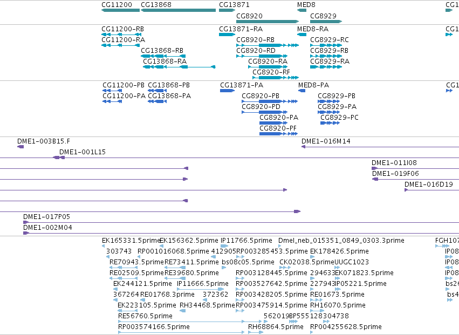Open transcript CG8920-RB label
The width and height of the screenshot is (459, 335).
pos(255,40)
